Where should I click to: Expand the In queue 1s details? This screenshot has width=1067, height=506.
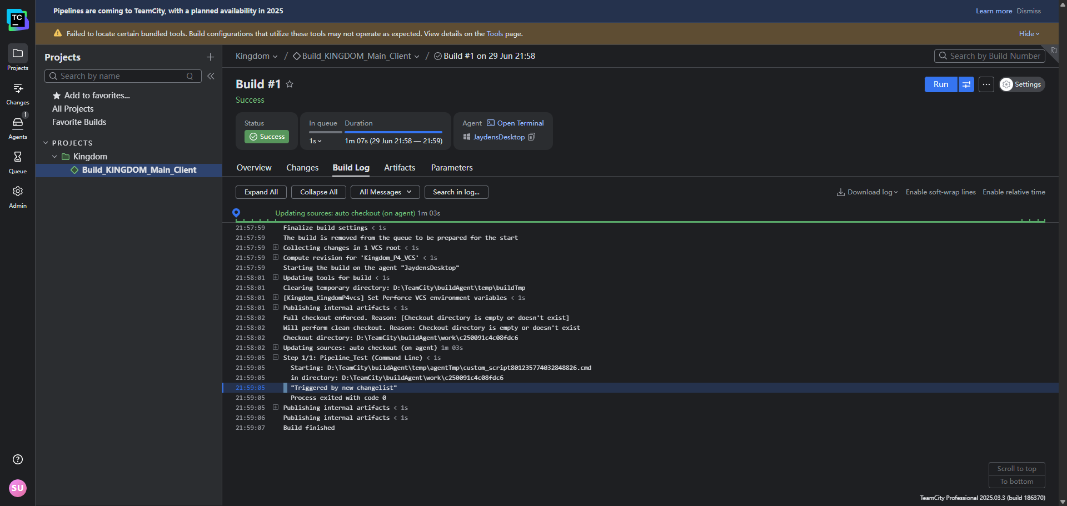(x=315, y=141)
